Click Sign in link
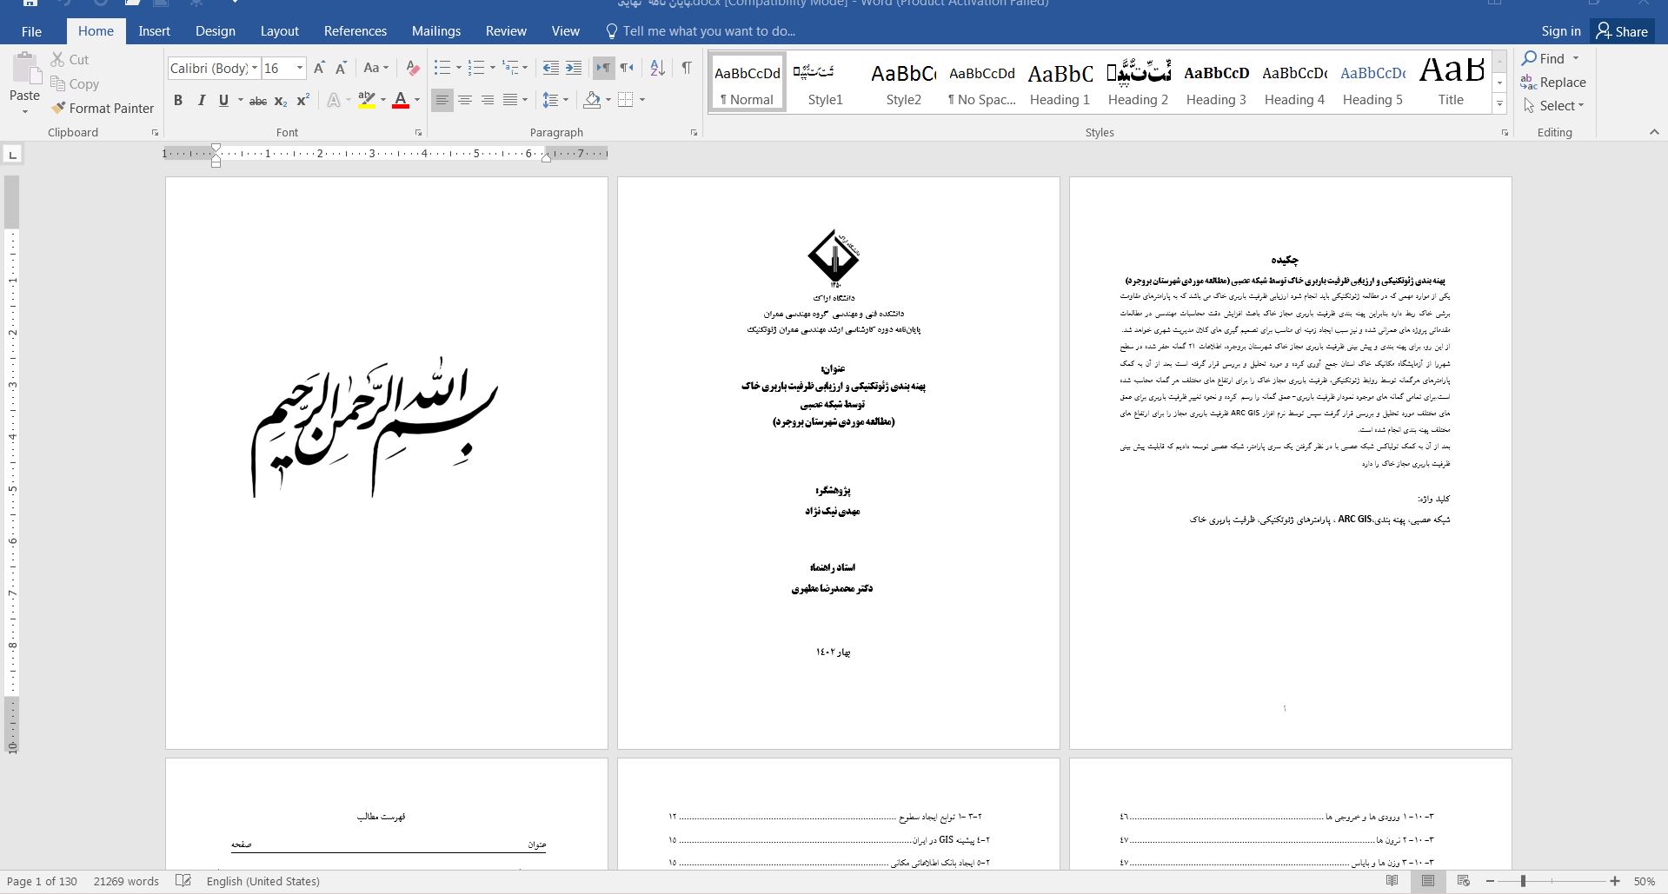The width and height of the screenshot is (1668, 894). click(x=1561, y=31)
